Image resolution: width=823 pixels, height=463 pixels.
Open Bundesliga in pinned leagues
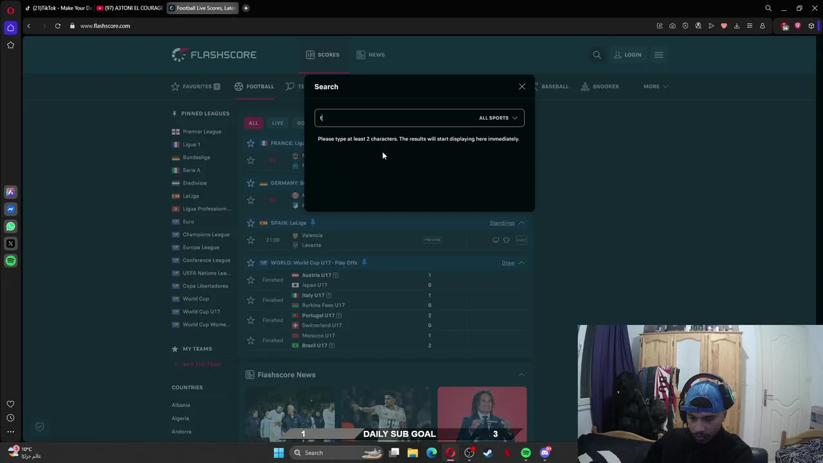[196, 157]
